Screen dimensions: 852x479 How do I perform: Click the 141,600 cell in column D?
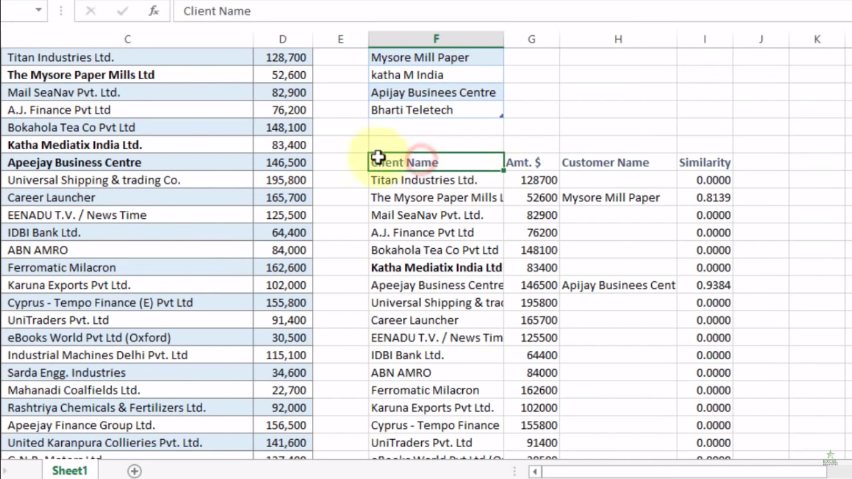click(283, 443)
